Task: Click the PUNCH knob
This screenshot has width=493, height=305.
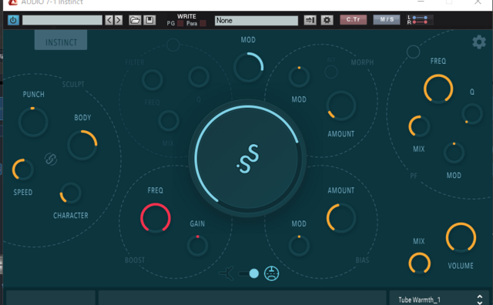Action: tap(33, 122)
